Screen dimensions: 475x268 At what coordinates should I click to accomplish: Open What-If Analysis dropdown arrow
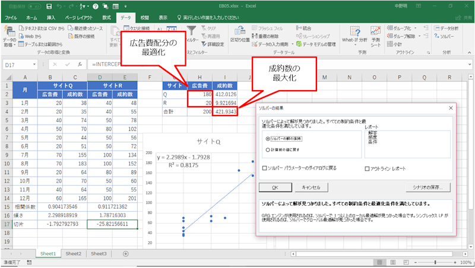point(355,45)
